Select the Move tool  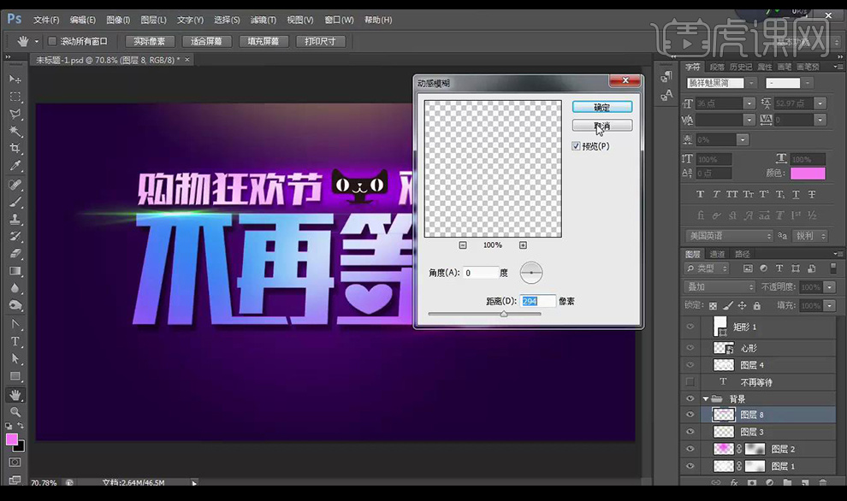tap(15, 80)
